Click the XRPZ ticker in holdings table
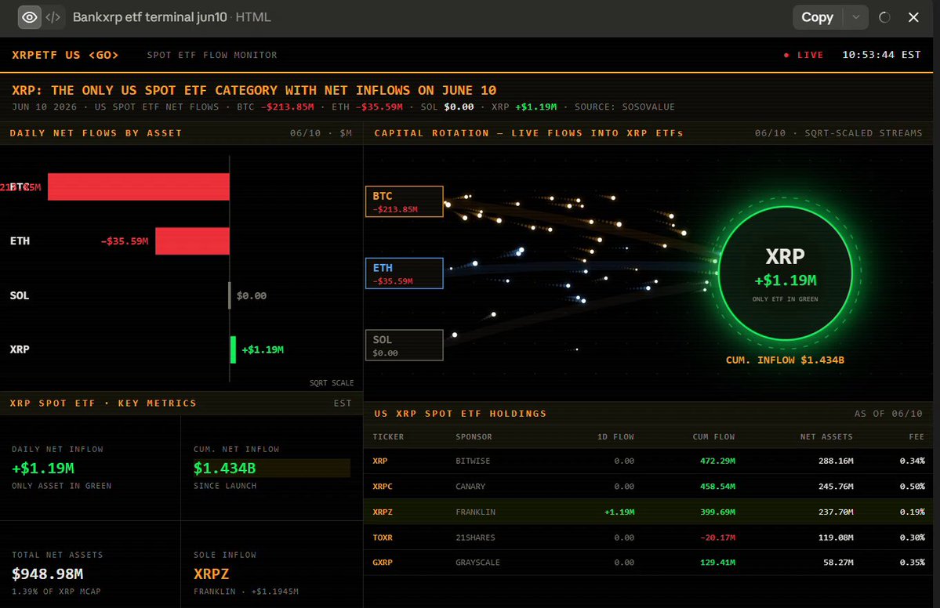 [383, 512]
